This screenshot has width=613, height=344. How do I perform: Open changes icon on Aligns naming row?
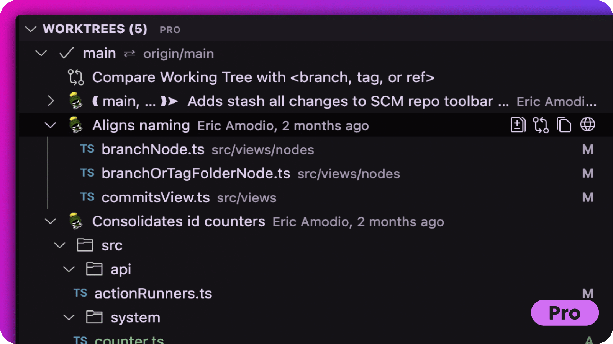[x=518, y=125]
